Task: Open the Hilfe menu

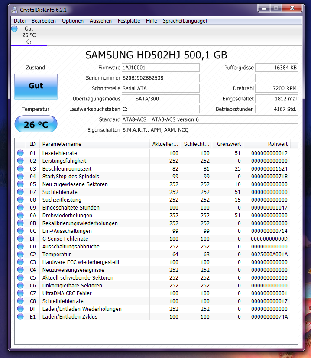Action: click(151, 21)
